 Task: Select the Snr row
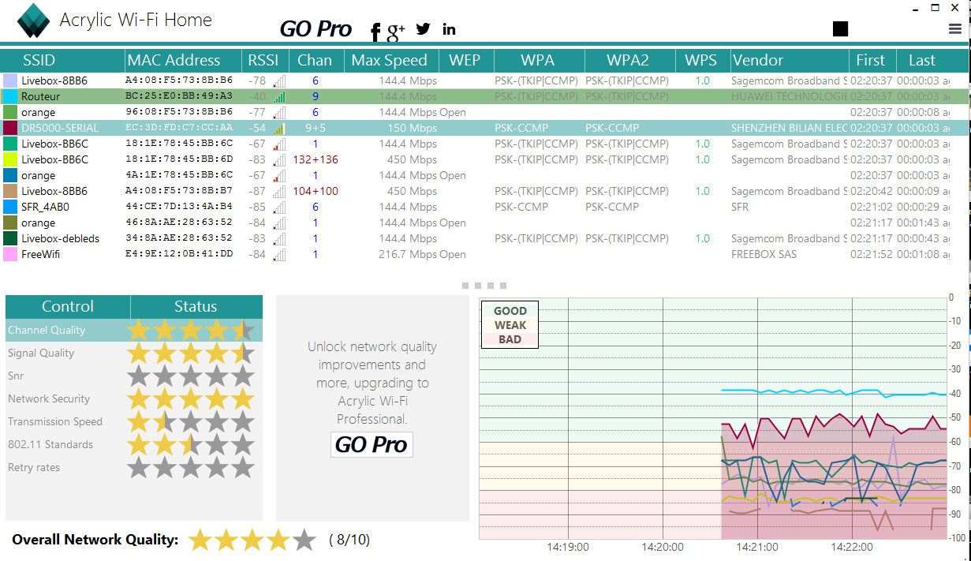click(134, 376)
